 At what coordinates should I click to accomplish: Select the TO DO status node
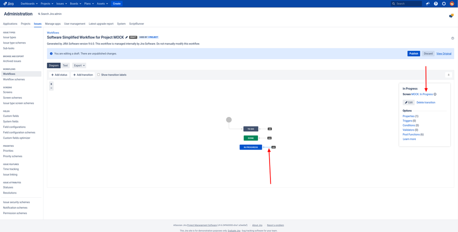(x=251, y=129)
